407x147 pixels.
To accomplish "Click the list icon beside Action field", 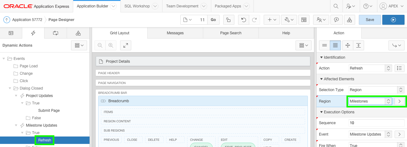I will (x=400, y=68).
